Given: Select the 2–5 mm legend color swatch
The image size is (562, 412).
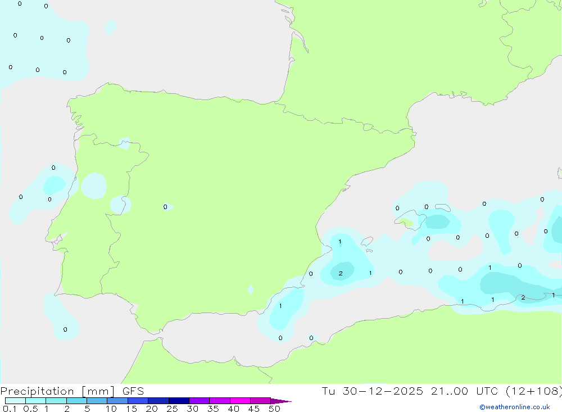Looking at the screenshot, I should coord(76,401).
